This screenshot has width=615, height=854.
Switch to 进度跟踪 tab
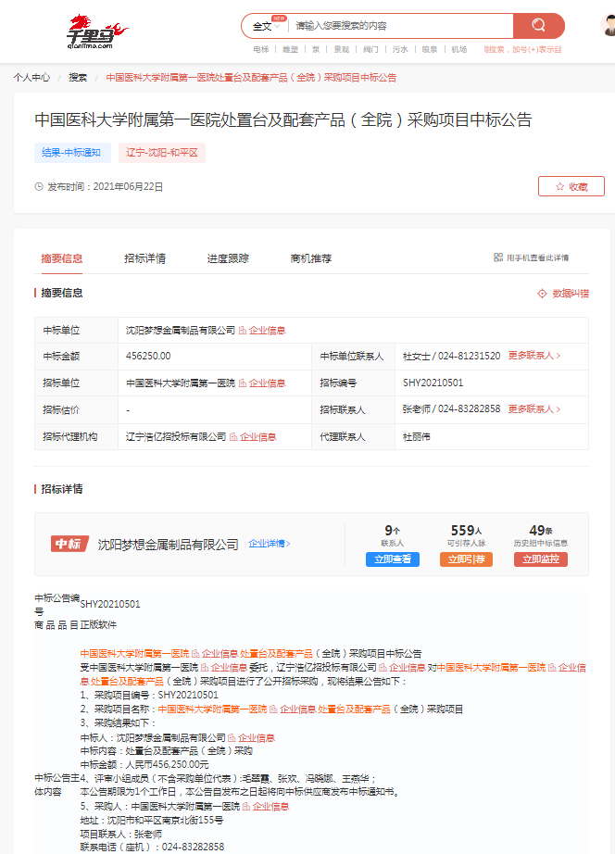tap(228, 258)
